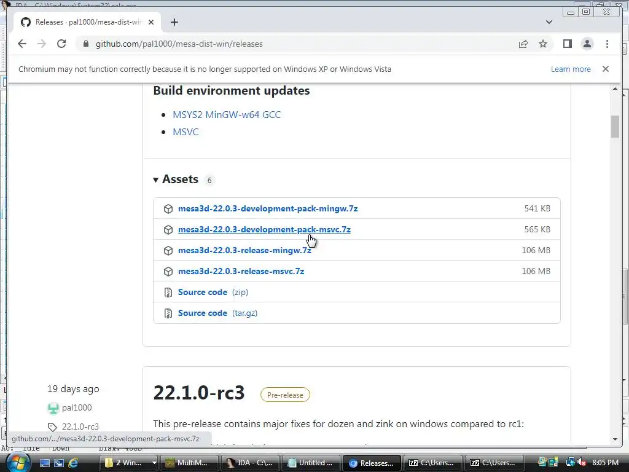The width and height of the screenshot is (629, 472).
Task: Click the forward navigation arrow
Action: (42, 44)
